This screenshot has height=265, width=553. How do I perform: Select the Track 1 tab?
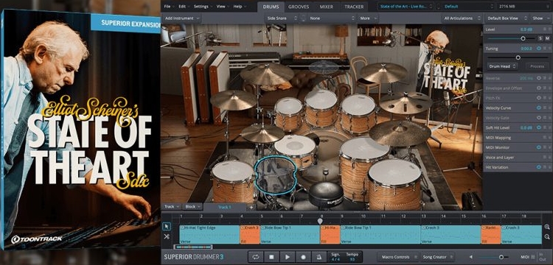[225, 207]
